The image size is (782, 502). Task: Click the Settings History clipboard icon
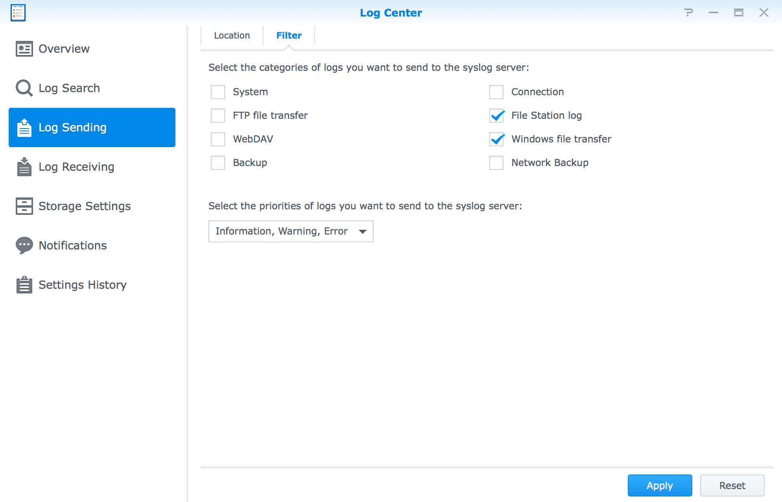click(24, 284)
